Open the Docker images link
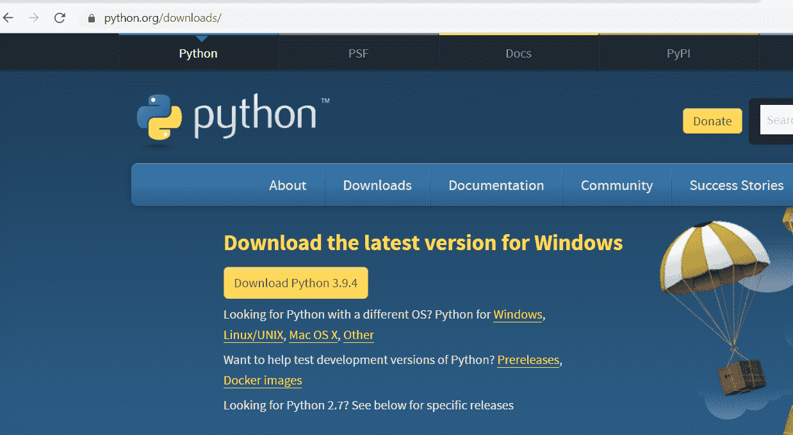The height and width of the screenshot is (435, 793). pyautogui.click(x=263, y=380)
